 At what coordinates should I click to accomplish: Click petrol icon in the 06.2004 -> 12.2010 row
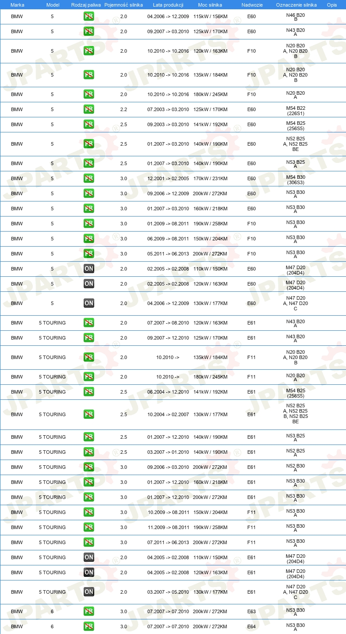coord(89,392)
